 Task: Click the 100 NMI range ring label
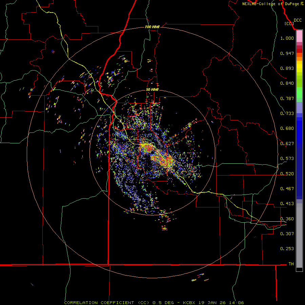click(x=152, y=27)
